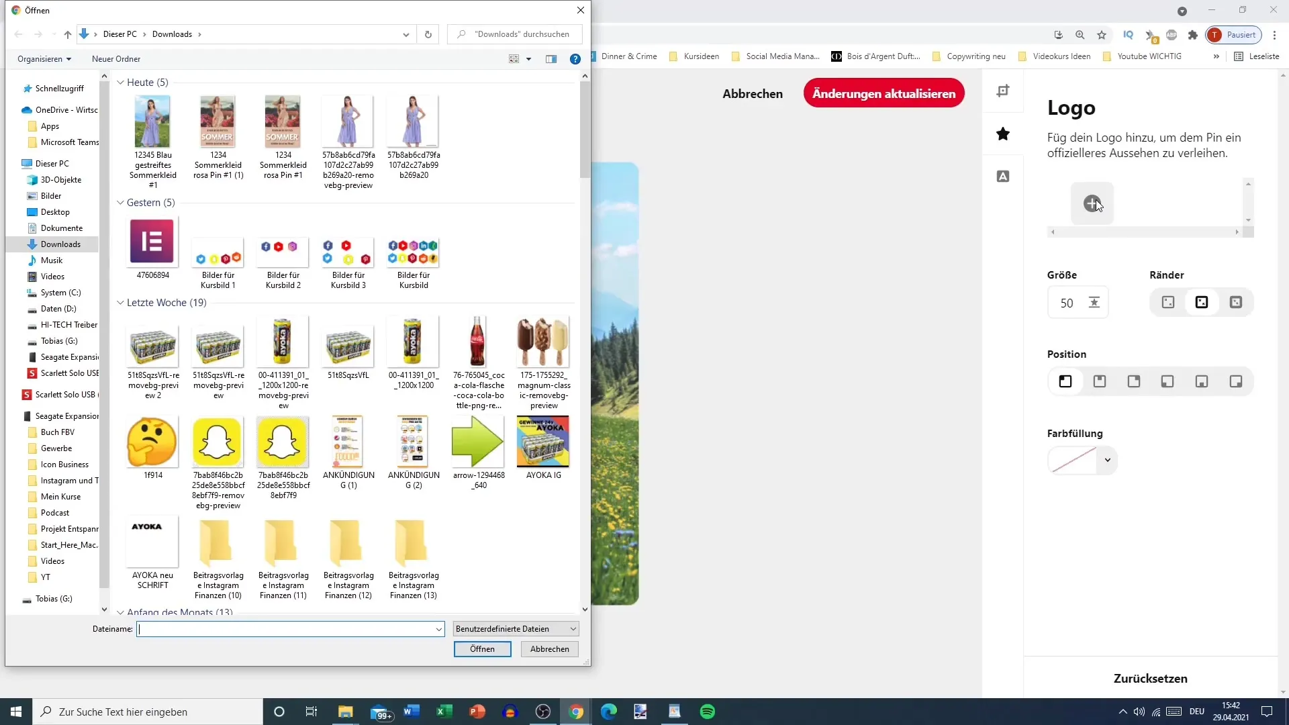Click 'Änderungen aktualisieren' button
The width and height of the screenshot is (1289, 725).
tap(884, 93)
